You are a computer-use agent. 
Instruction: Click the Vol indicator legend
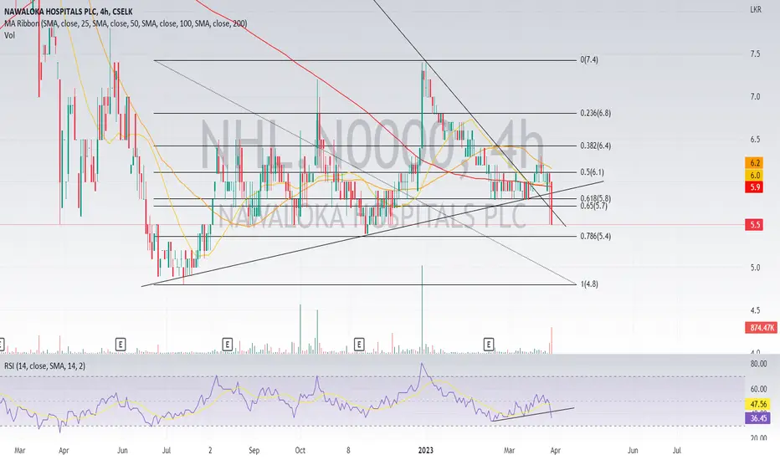coord(9,35)
